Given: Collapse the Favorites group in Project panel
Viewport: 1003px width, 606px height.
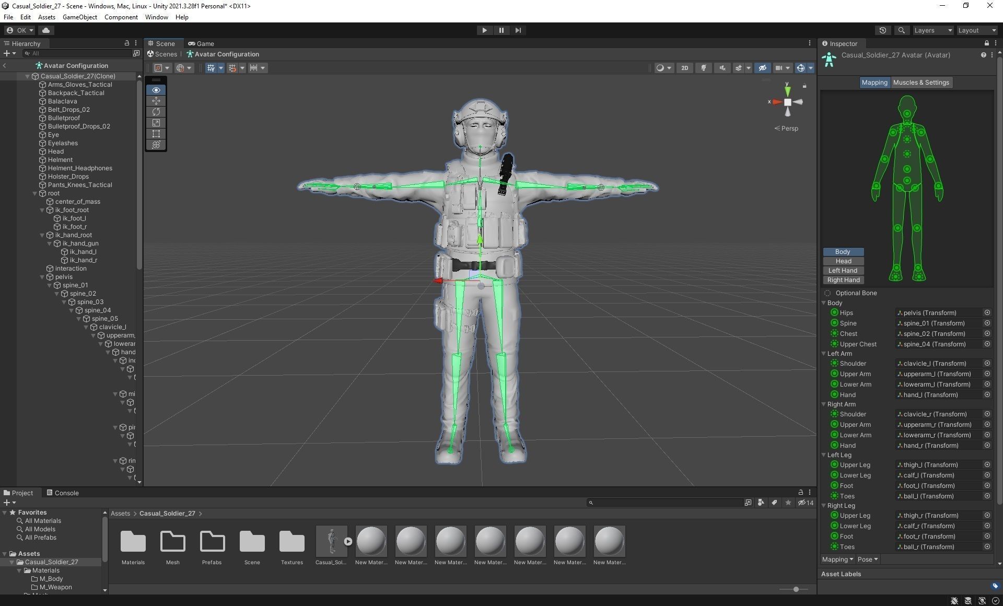Looking at the screenshot, I should (5, 512).
